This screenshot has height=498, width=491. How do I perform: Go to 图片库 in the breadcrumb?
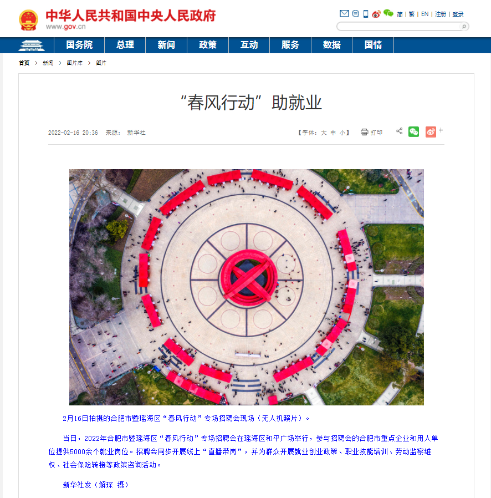(x=75, y=63)
